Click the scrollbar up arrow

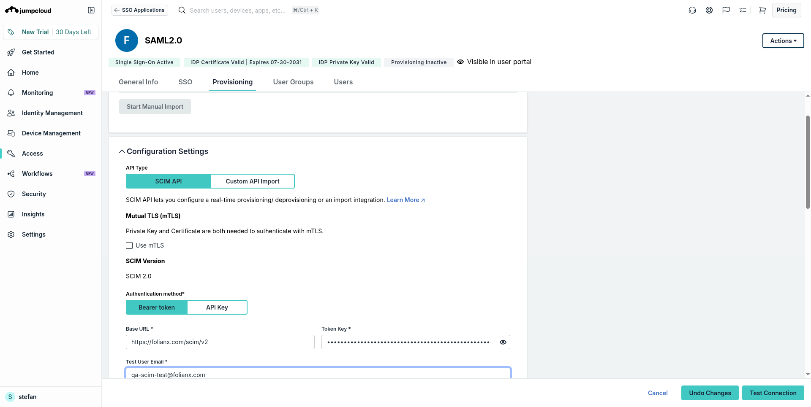808,96
